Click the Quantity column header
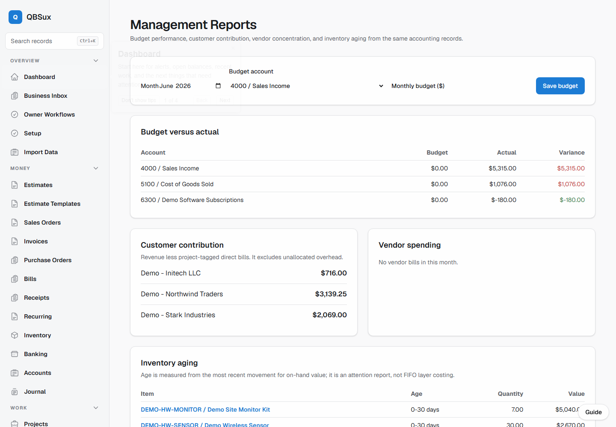The height and width of the screenshot is (427, 616). (510, 394)
